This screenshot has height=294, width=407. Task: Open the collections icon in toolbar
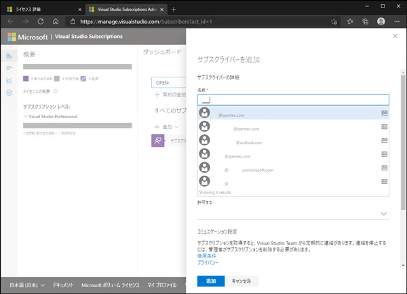pyautogui.click(x=365, y=22)
